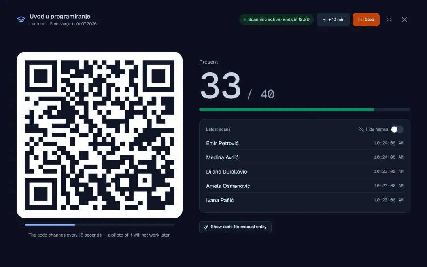The width and height of the screenshot is (427, 267).
Task: Click the plus icon in +10 min
Action: point(324,20)
